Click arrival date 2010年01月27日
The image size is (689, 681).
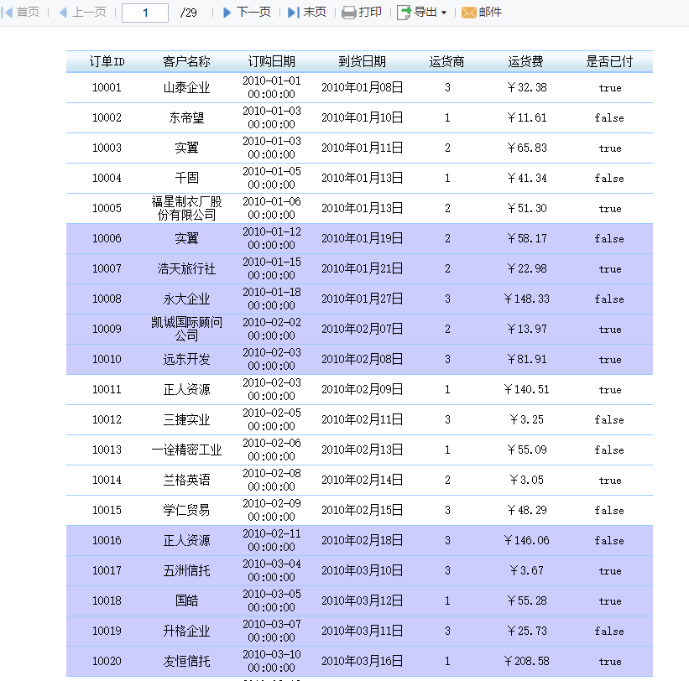tap(362, 299)
